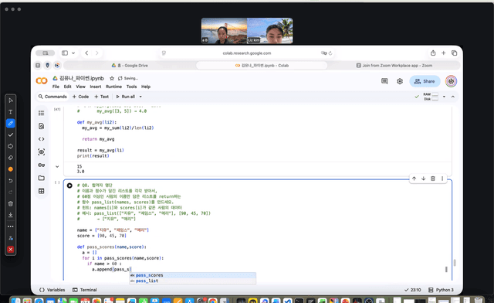
Task: Open a new browser tab with plus
Action: pos(443,53)
